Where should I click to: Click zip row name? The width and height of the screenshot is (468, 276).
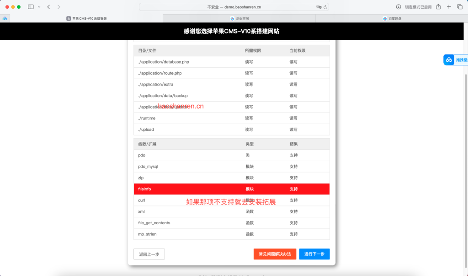[x=141, y=178]
